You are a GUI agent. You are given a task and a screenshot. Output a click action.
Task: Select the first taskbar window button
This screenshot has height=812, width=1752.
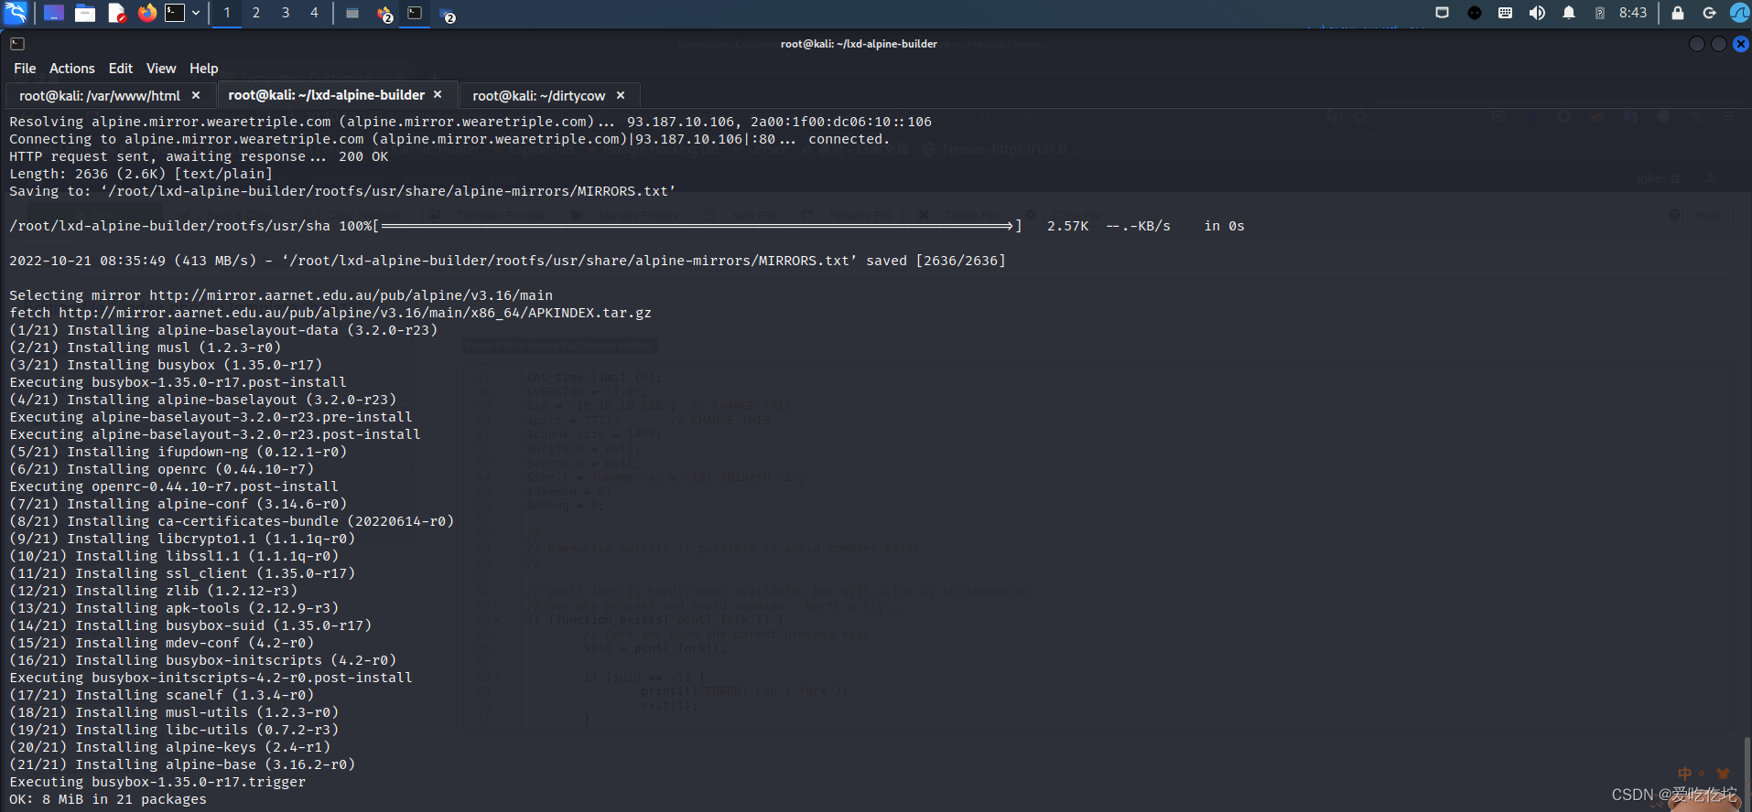point(352,13)
